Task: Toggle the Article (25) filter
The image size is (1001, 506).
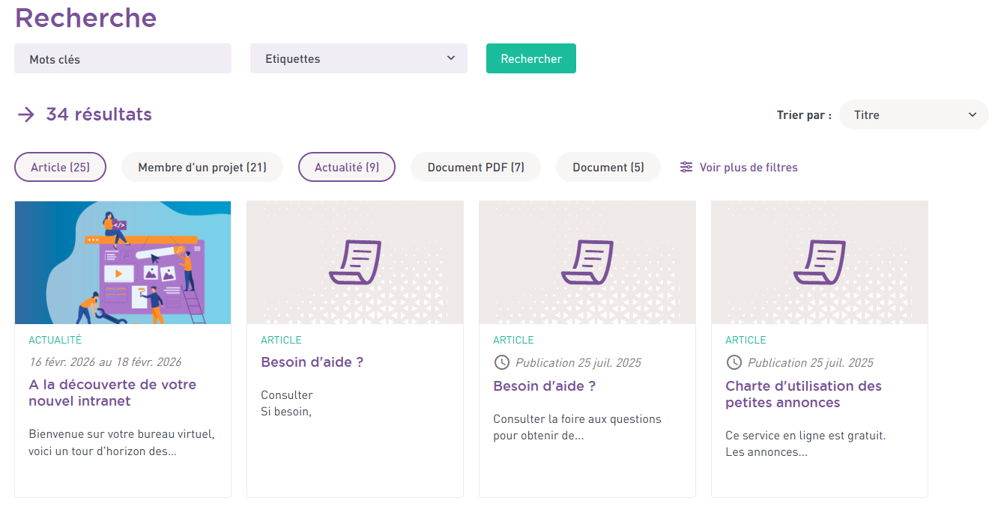Action: [x=60, y=168]
